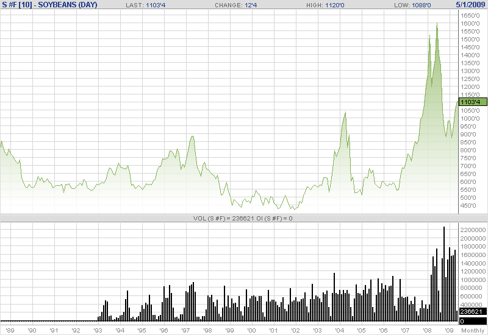Click the 'Monthly' interval label
Screen dimensions: 488x335
473,330
